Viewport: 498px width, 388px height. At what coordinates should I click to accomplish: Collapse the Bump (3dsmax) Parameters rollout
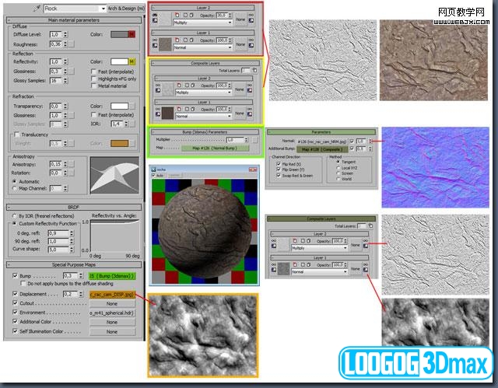(205, 132)
